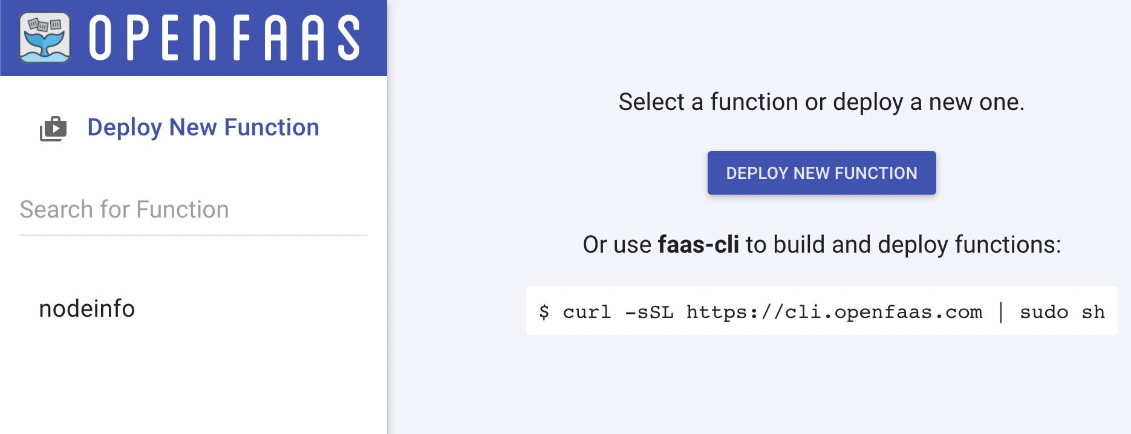1131x434 pixels.
Task: Click the word "curl" in command
Action: [x=587, y=312]
